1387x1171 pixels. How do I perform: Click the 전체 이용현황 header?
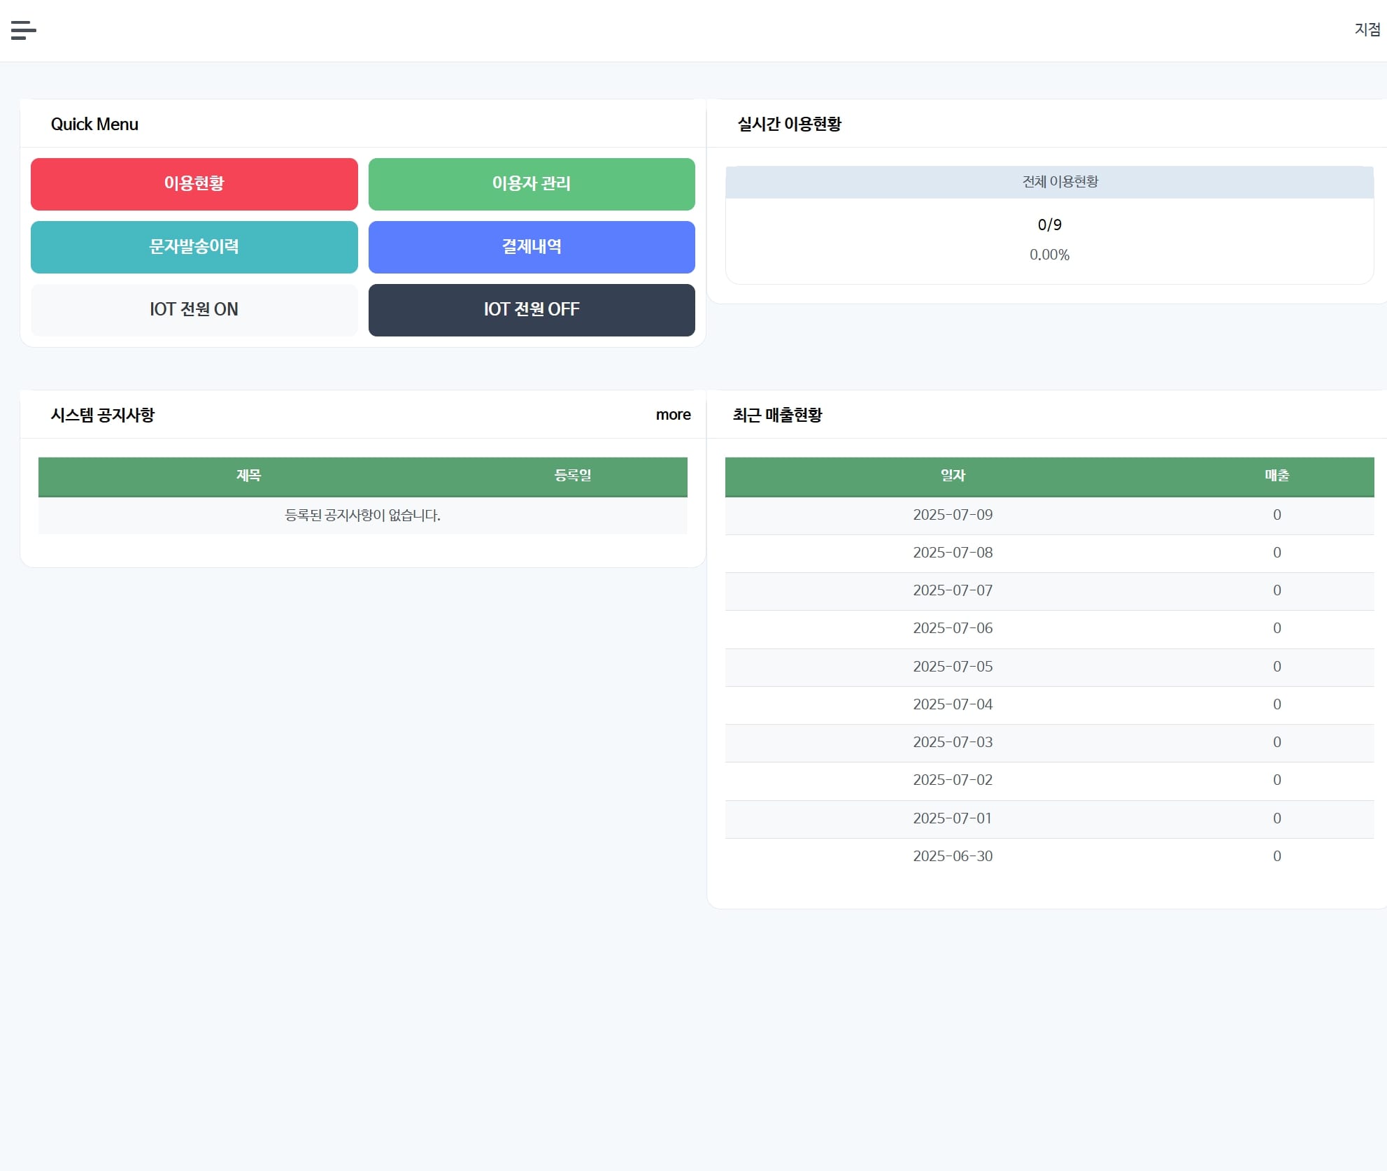point(1050,182)
